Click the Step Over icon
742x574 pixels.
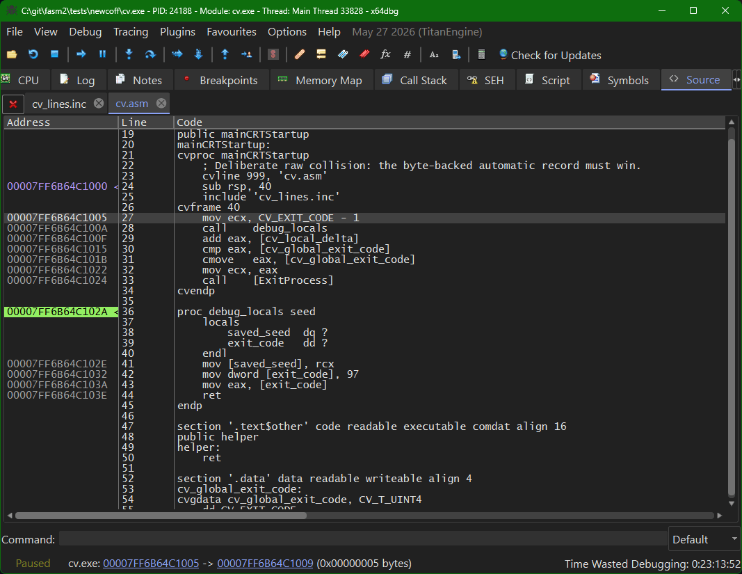(150, 54)
